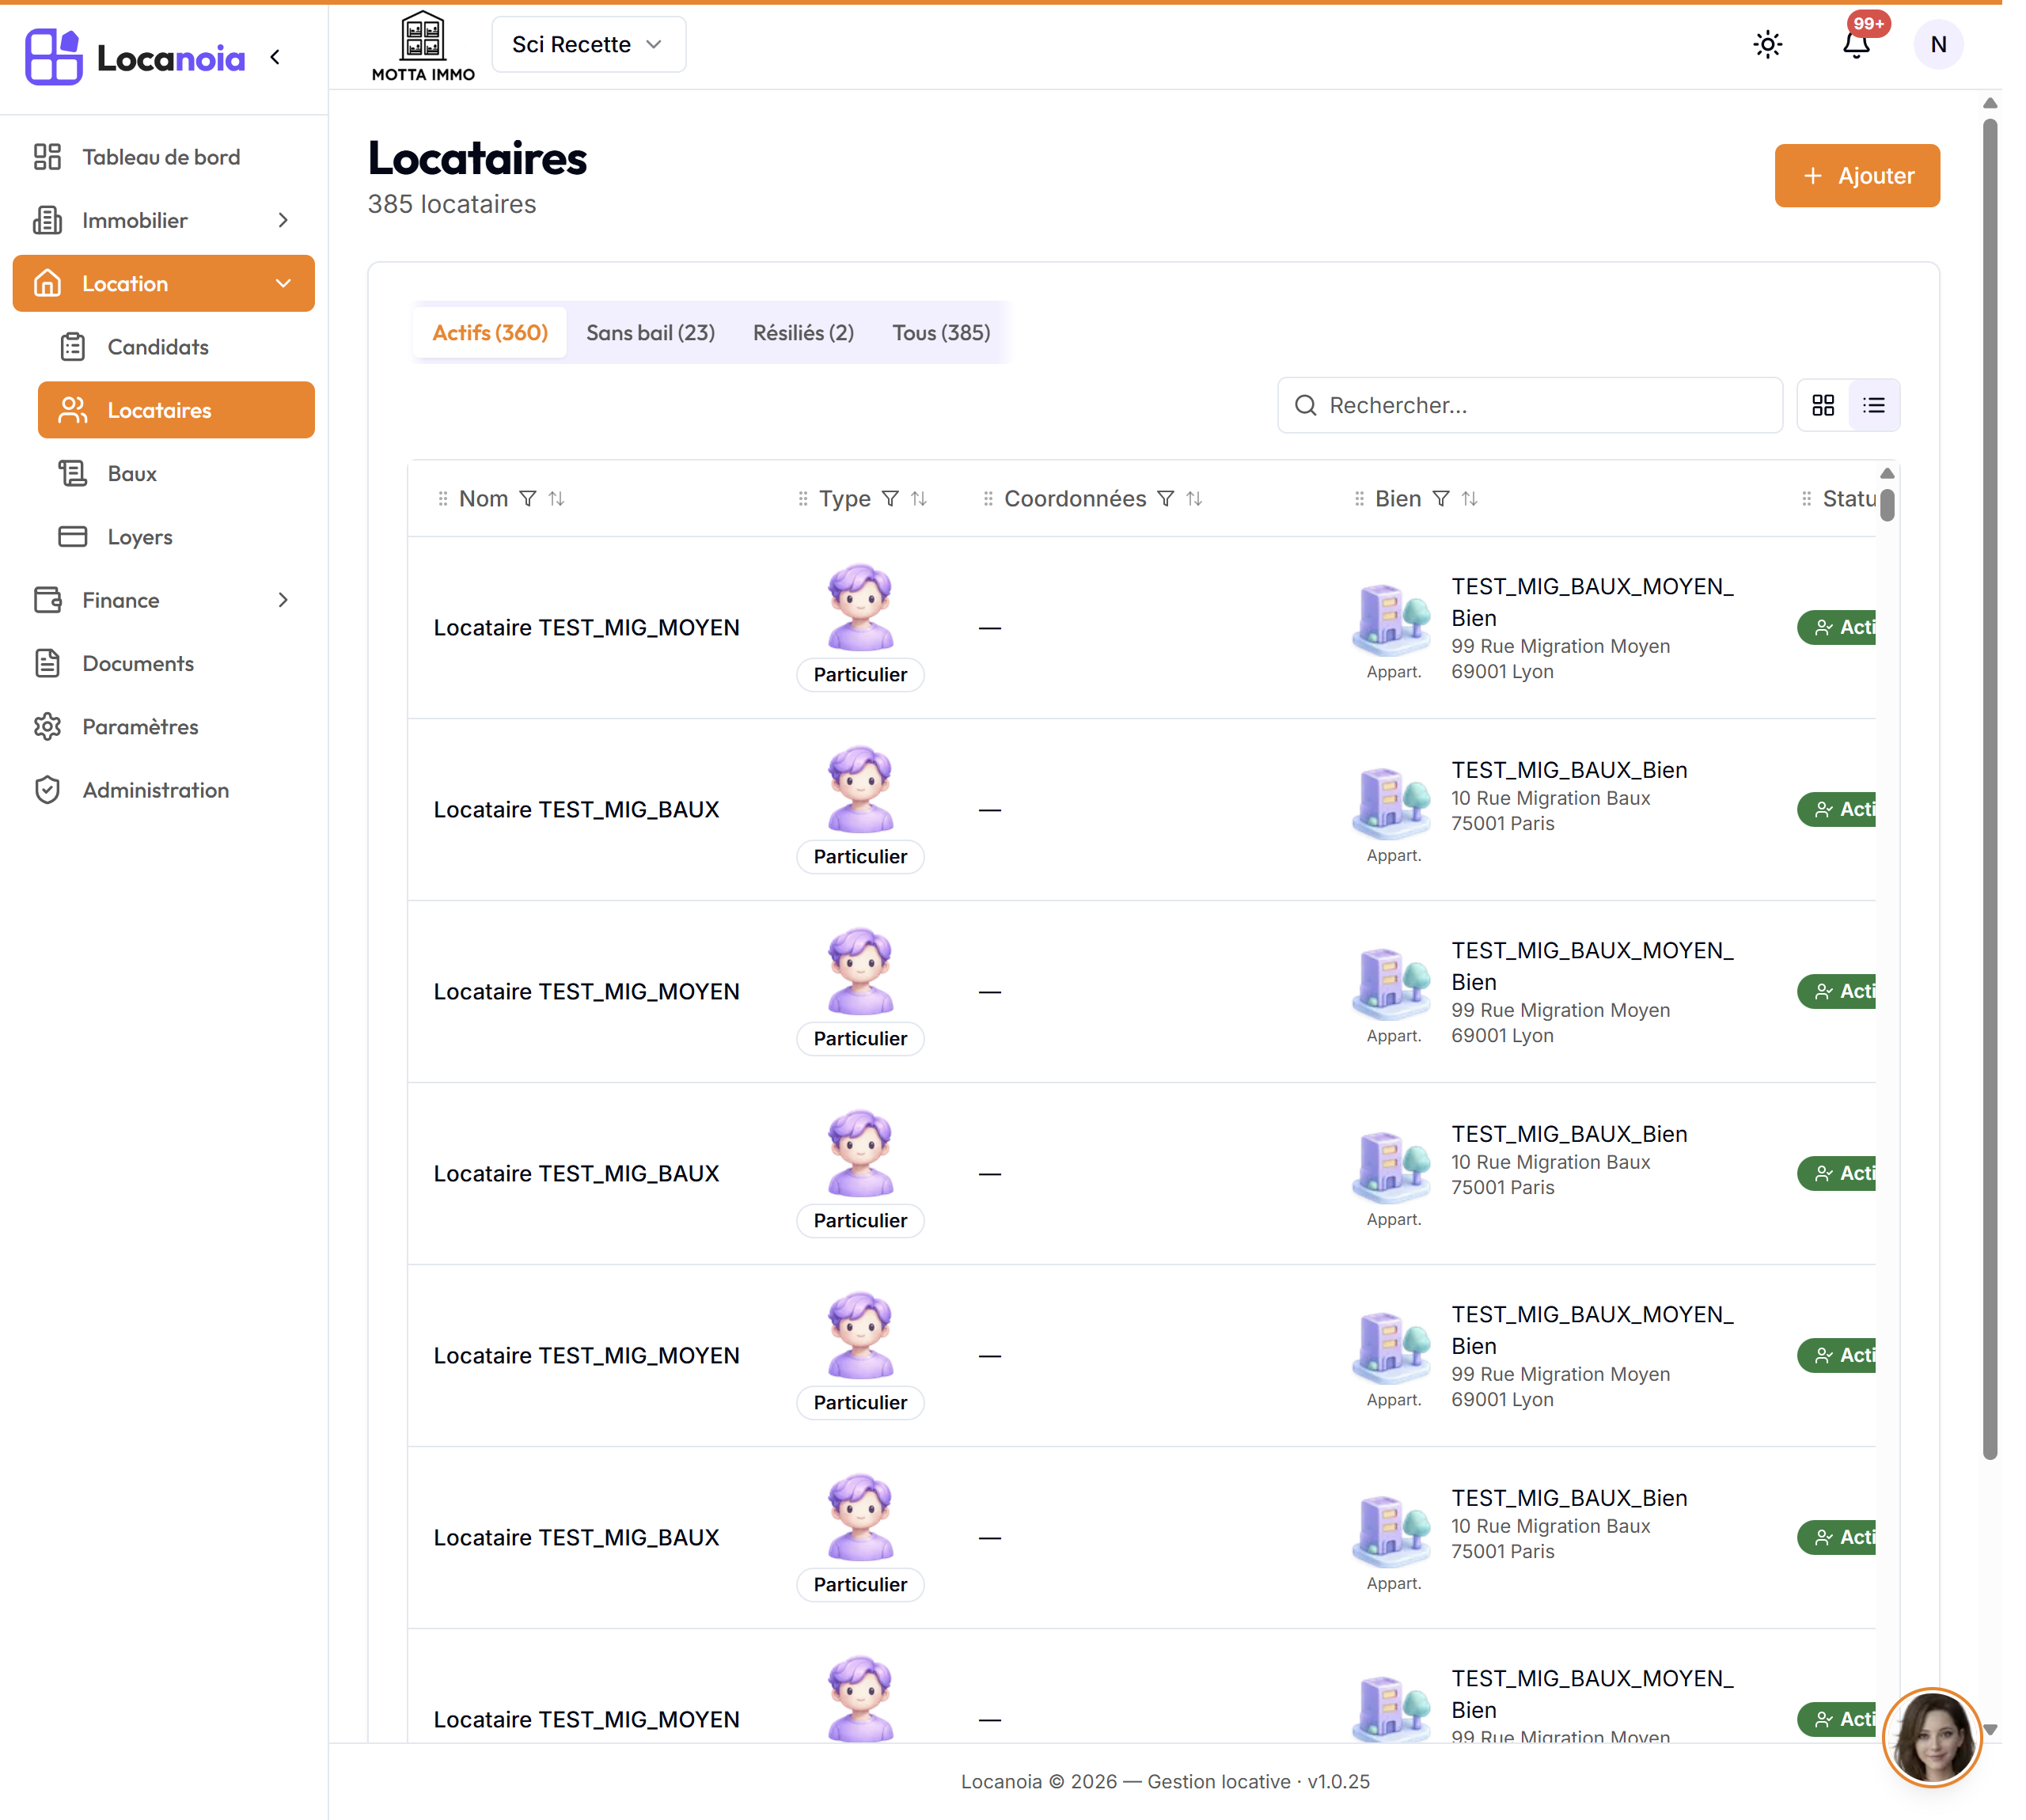
Task: Click the Type column drag handle
Action: [803, 499]
